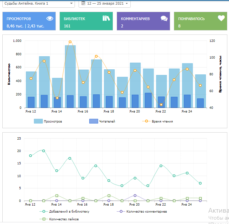Screen dimensions: 229x224
Task: Click the arrow after the date range text
Action: tap(127, 3)
